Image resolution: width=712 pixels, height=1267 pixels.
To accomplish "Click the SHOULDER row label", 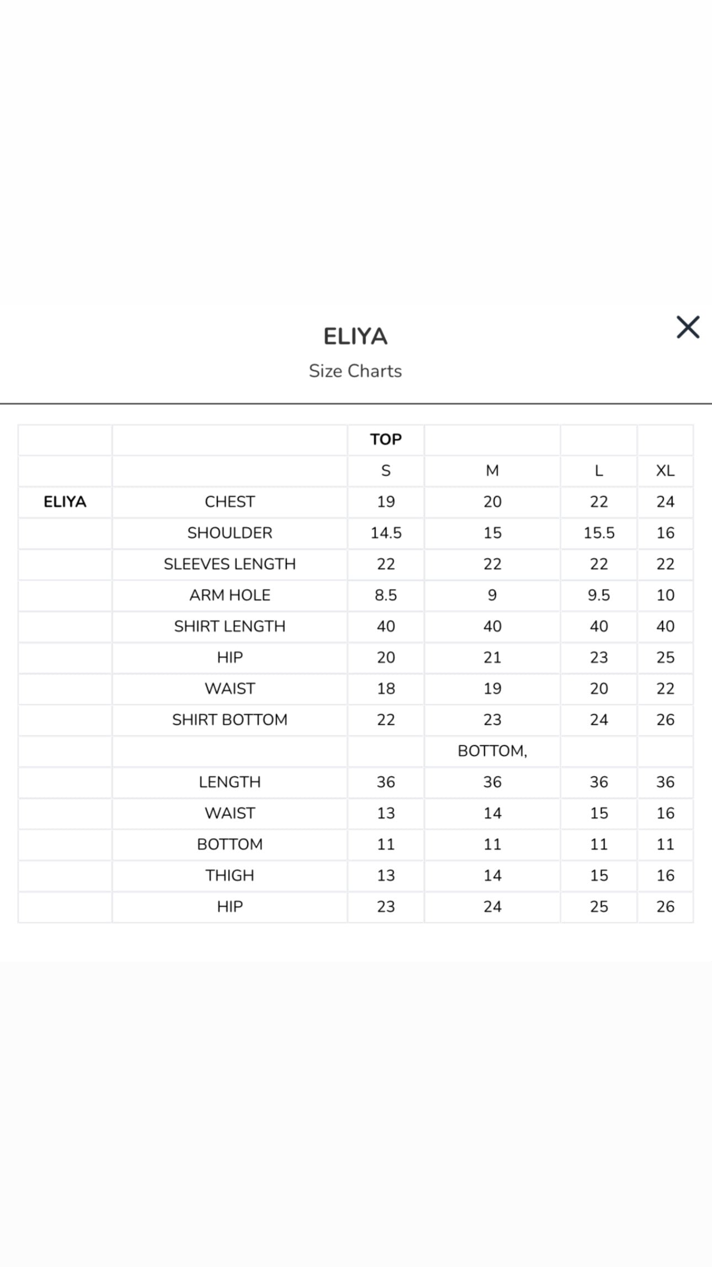I will click(230, 533).
